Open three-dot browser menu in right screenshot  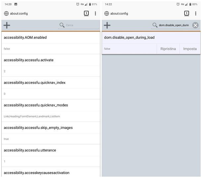pos(196,13)
